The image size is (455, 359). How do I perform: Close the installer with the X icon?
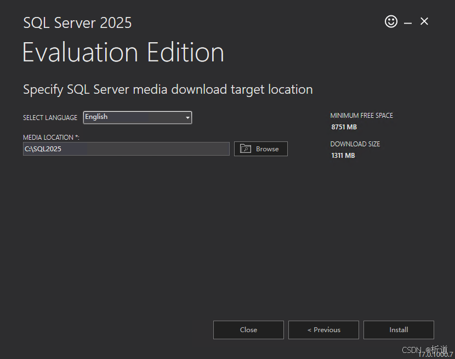424,21
